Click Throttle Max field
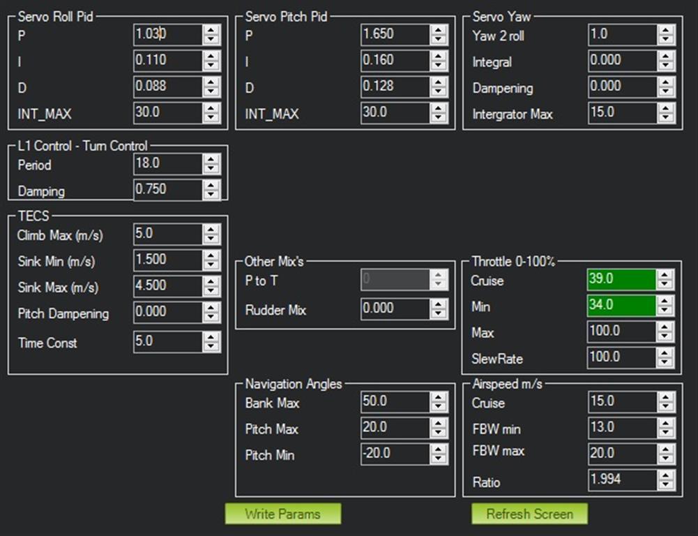Screen dimensions: 698x536 tap(621, 332)
